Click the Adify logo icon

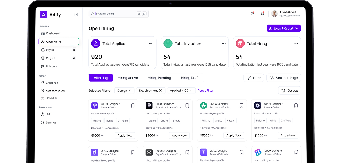point(43,15)
